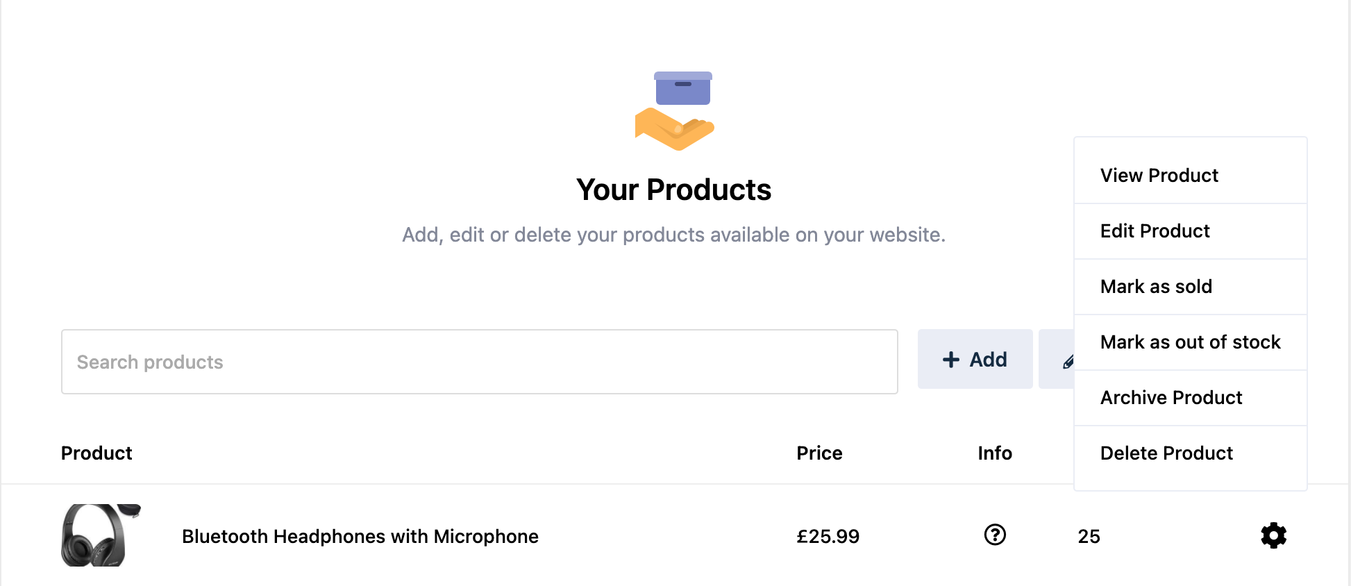Click the pencil edit icon button
The height and width of the screenshot is (586, 1351).
pos(1057,359)
